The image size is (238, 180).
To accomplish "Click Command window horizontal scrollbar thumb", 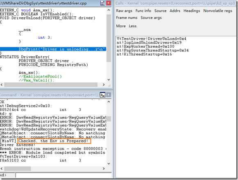I will (18, 169).
